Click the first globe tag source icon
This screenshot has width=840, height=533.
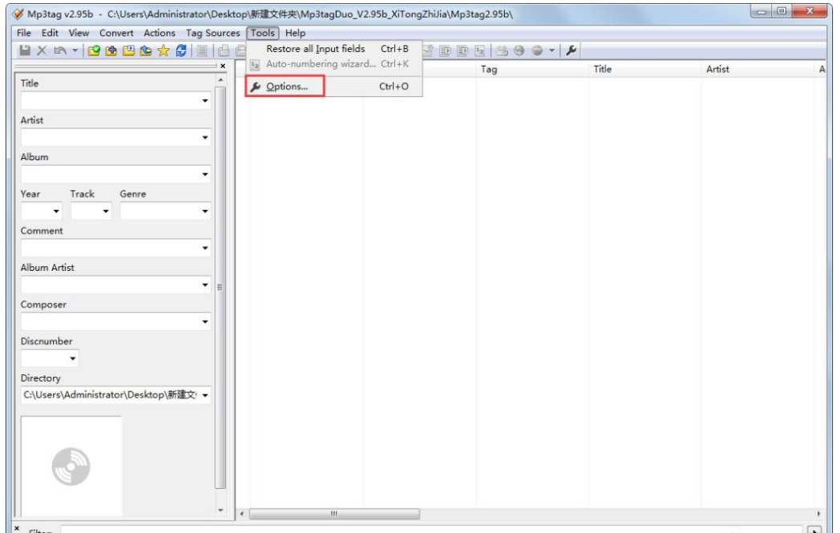tap(519, 50)
